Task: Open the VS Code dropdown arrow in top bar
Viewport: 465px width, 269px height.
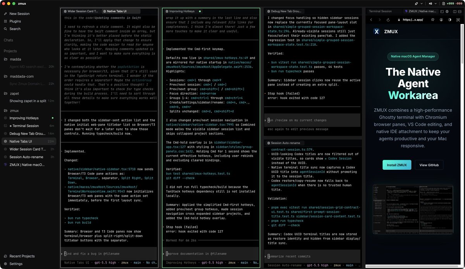Action: pos(436,3)
